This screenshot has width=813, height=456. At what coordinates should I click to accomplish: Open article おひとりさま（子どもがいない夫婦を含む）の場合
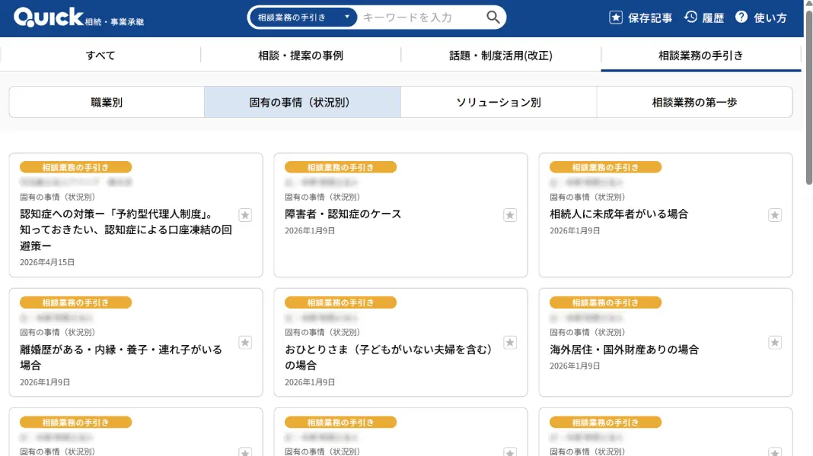click(x=388, y=357)
